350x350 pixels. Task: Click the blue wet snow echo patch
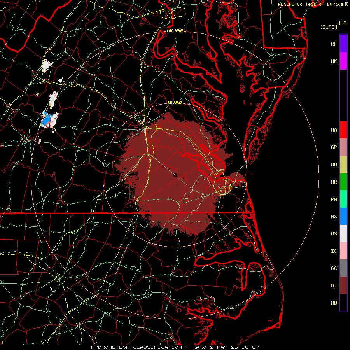tap(46, 119)
